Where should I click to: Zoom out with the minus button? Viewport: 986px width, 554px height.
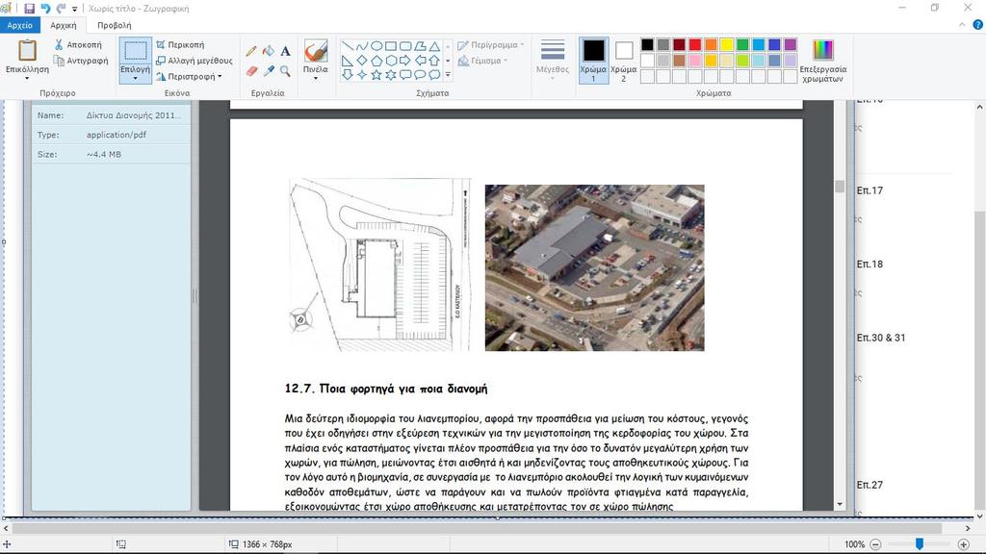click(x=875, y=544)
